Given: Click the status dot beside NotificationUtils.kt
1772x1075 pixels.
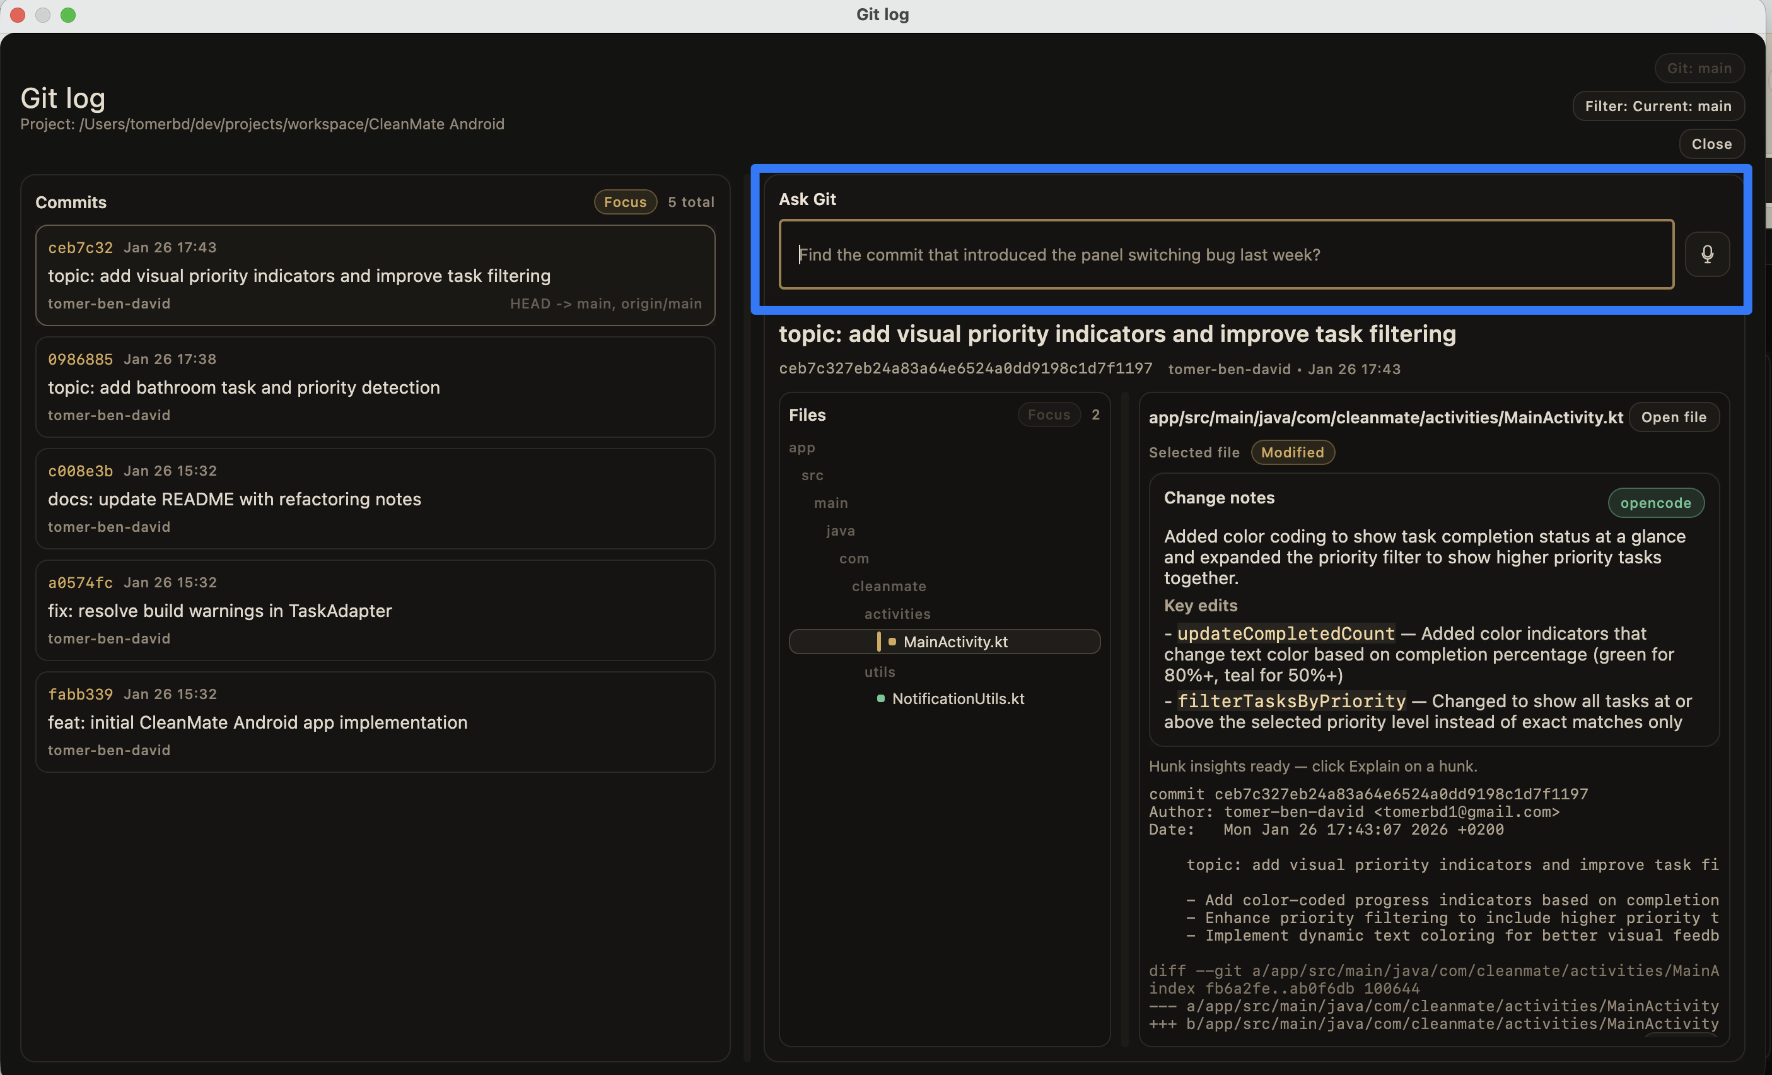Looking at the screenshot, I should 882,698.
